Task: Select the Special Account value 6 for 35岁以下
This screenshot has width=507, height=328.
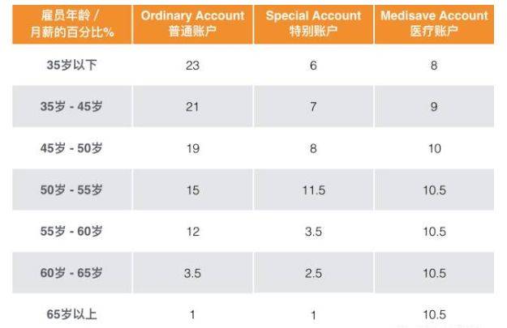Action: 313,66
